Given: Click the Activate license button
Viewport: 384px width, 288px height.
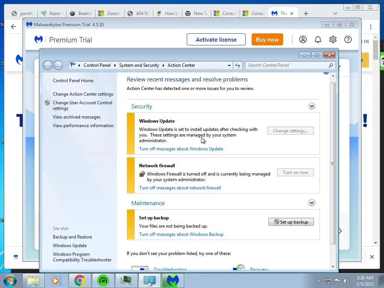Looking at the screenshot, I should 216,39.
